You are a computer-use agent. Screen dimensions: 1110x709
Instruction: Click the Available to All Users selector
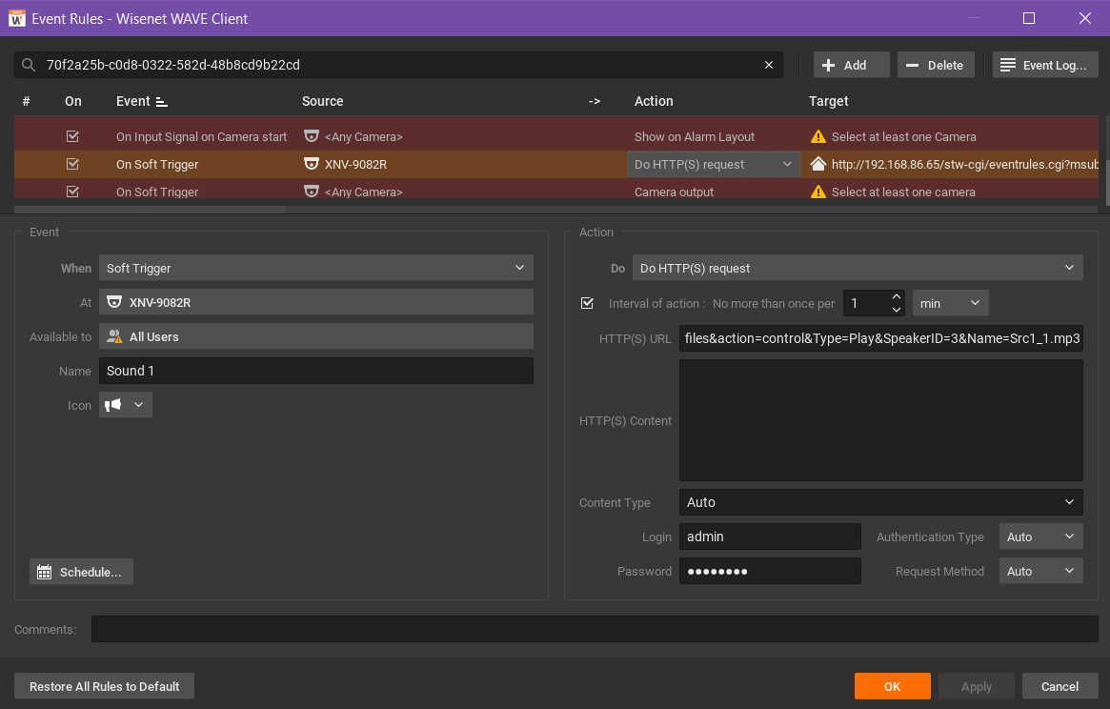315,336
